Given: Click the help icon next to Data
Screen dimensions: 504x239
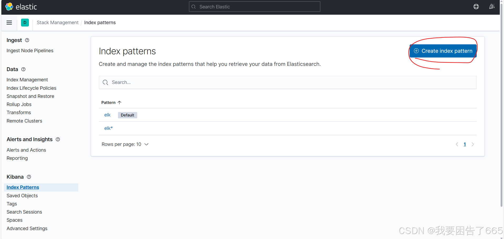Looking at the screenshot, I should tap(23, 69).
